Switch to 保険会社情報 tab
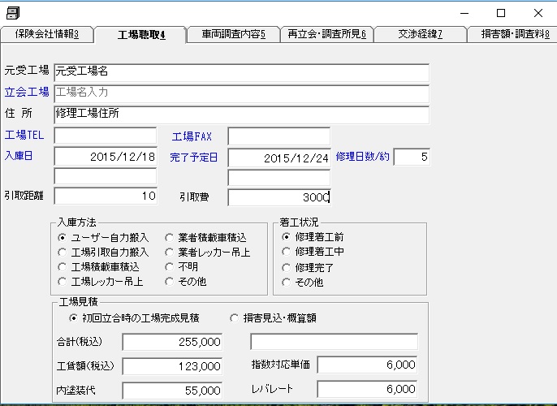The height and width of the screenshot is (406, 557). tap(46, 34)
